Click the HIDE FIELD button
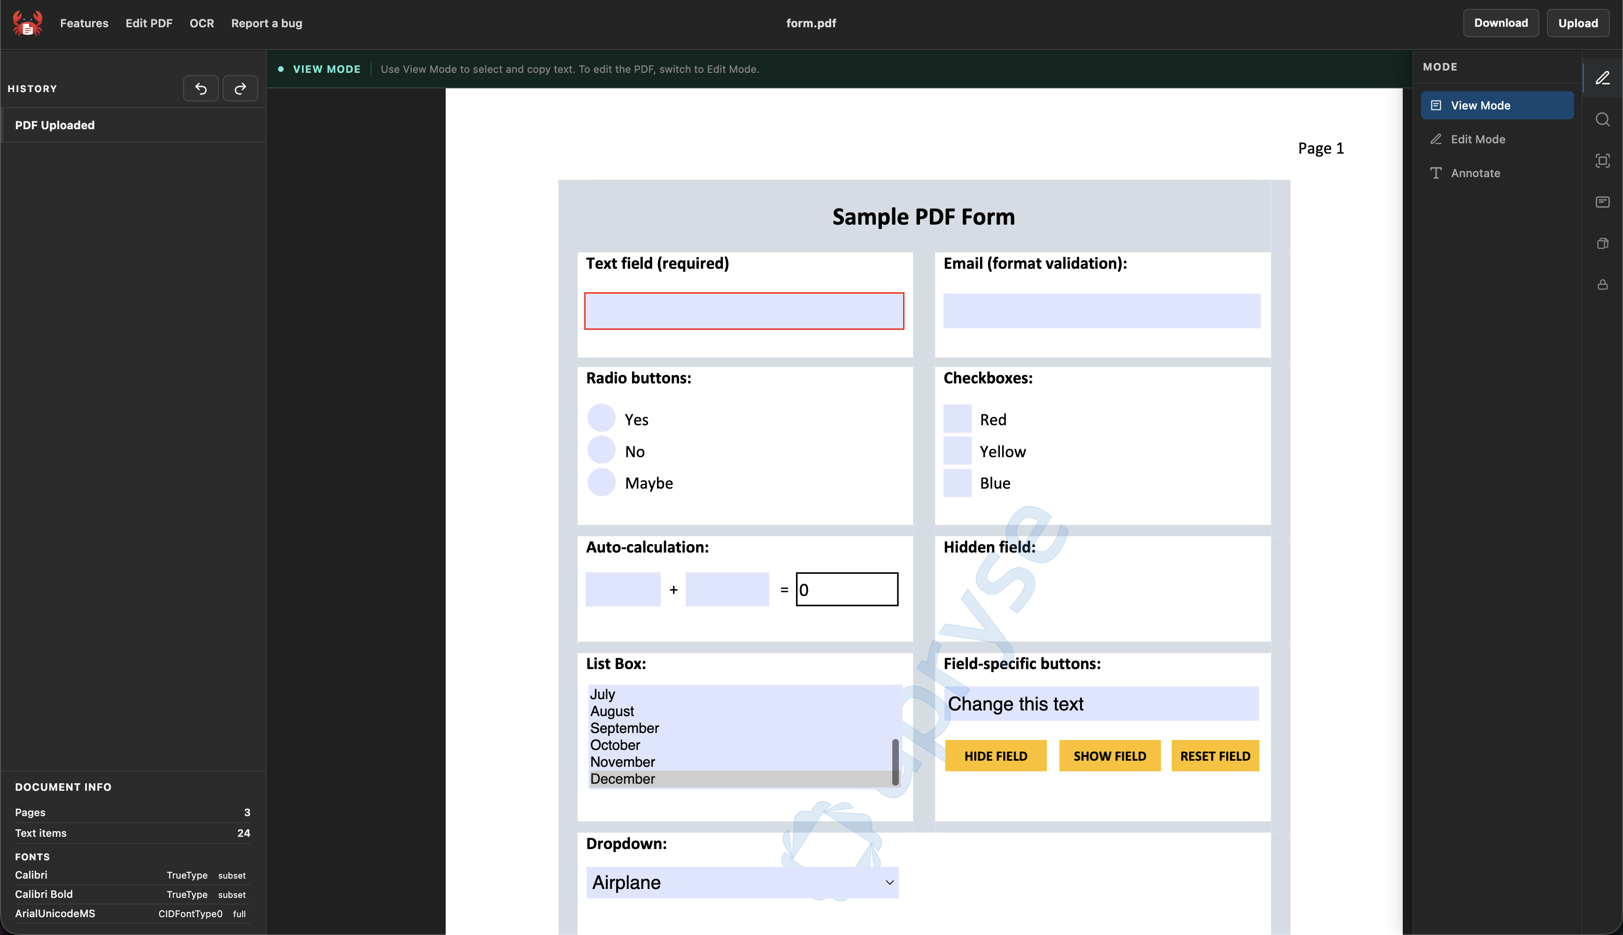 [996, 756]
